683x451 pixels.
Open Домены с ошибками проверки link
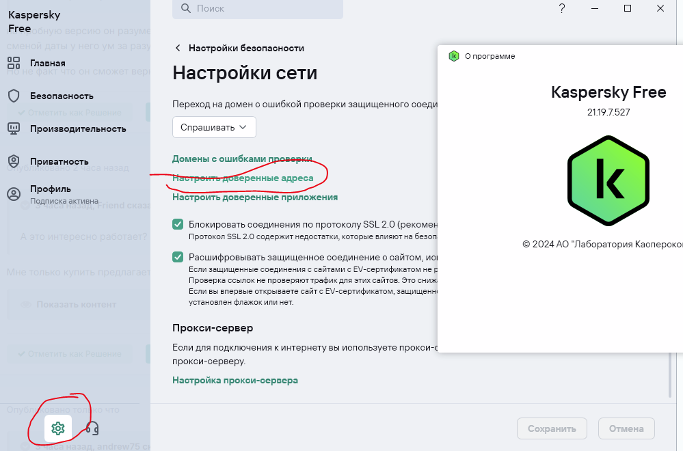tap(242, 159)
